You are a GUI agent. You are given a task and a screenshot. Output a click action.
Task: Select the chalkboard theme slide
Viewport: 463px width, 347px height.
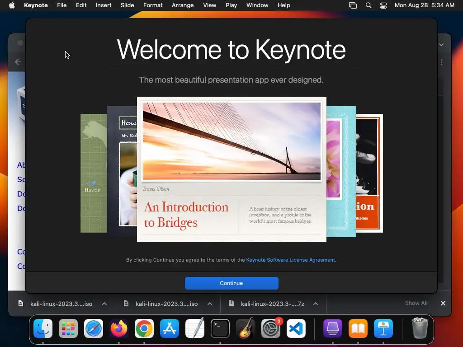(122, 171)
